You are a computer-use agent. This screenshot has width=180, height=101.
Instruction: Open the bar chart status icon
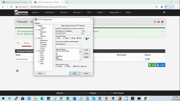[159, 22]
